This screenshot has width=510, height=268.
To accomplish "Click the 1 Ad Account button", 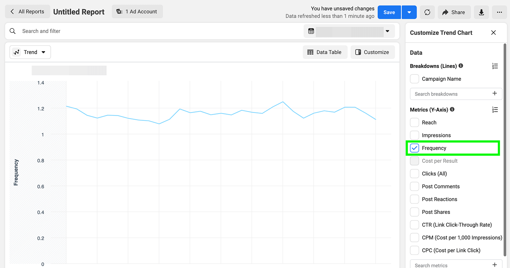I will click(x=137, y=12).
